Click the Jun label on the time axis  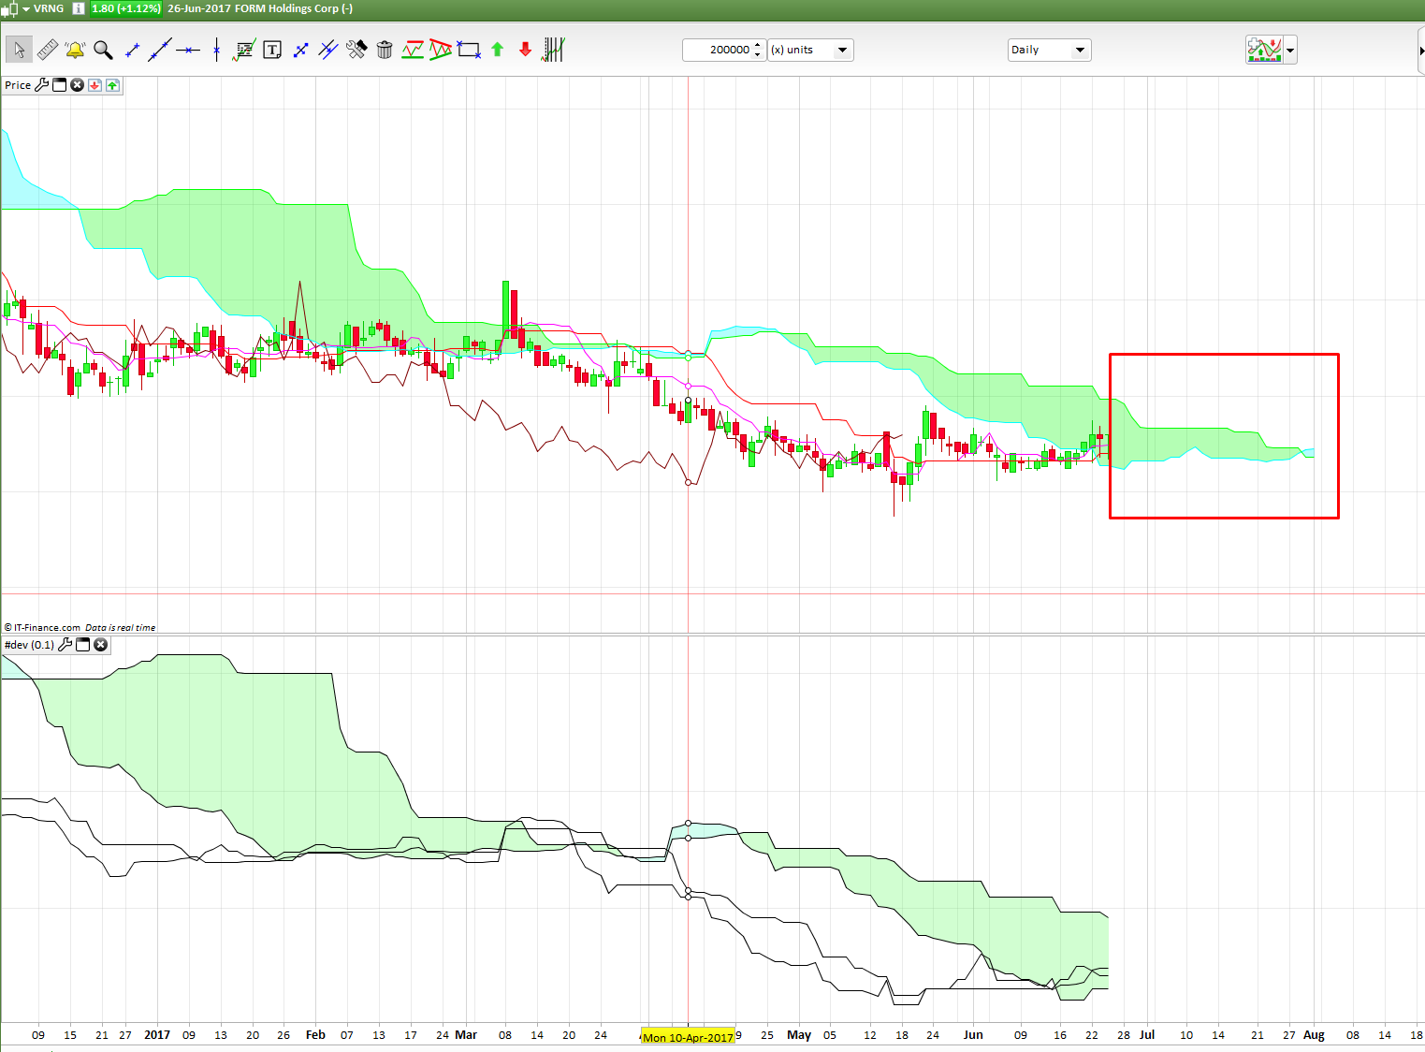[973, 1034]
